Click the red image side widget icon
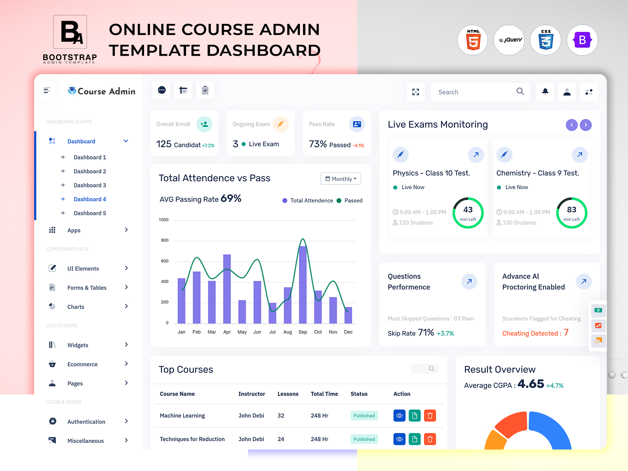 tap(598, 325)
